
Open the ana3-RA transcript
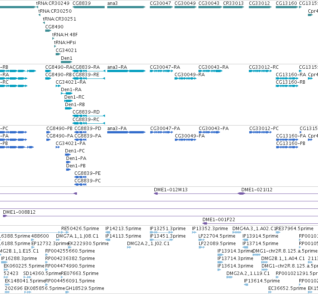tap(126, 71)
